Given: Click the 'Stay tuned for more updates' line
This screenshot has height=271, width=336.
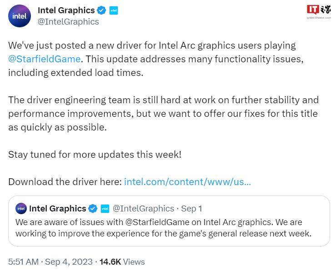Looking at the screenshot, I should tap(95, 154).
